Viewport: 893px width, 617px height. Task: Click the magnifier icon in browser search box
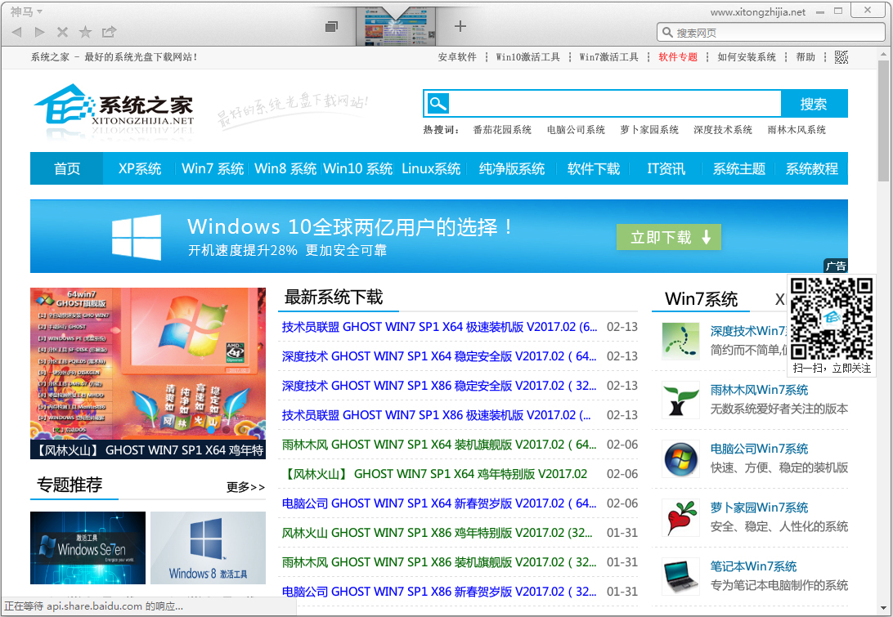(667, 33)
